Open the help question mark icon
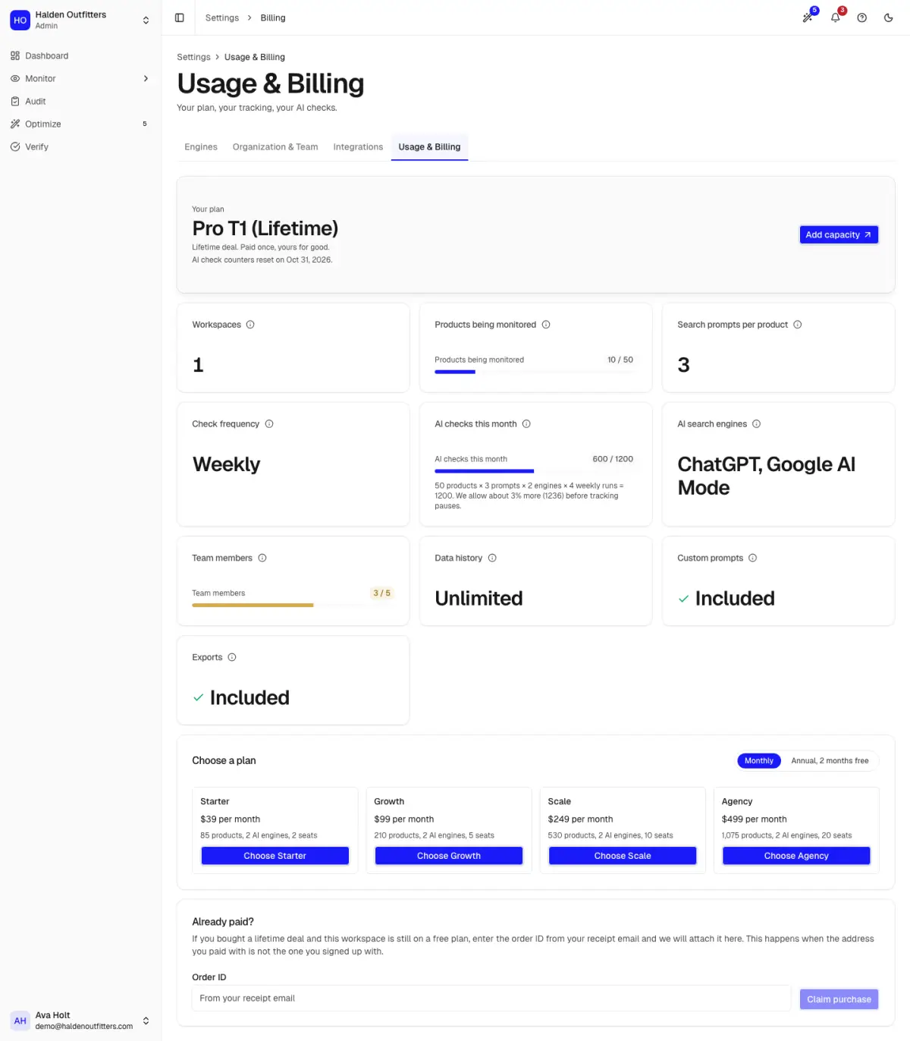 [862, 17]
